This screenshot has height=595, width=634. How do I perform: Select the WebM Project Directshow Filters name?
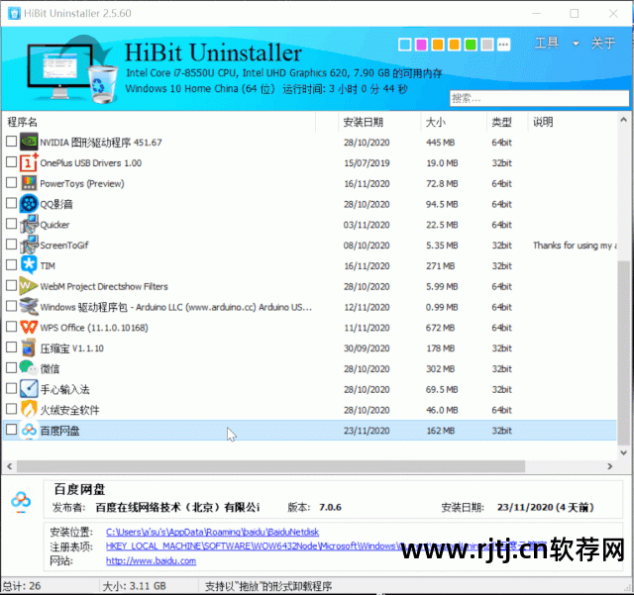104,286
